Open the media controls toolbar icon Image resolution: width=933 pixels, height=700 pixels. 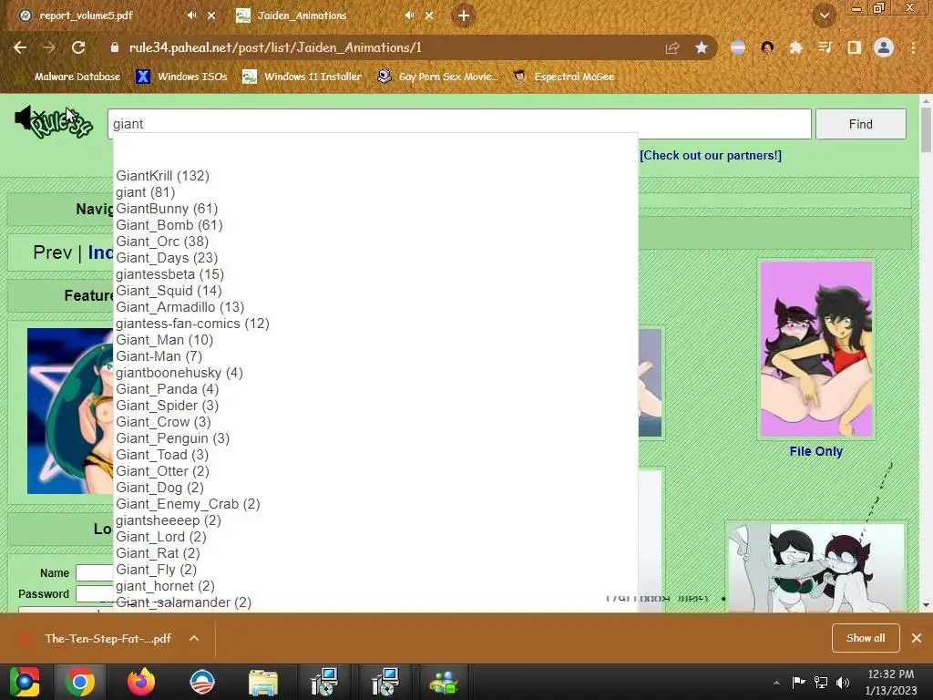(825, 47)
